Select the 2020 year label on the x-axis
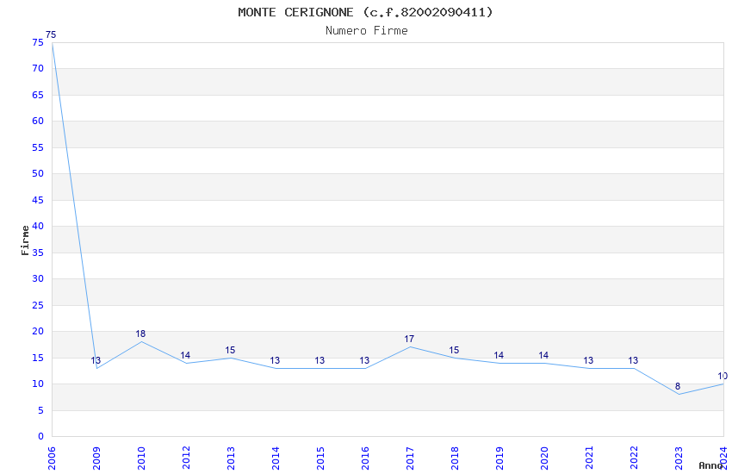The image size is (732, 474). [545, 458]
